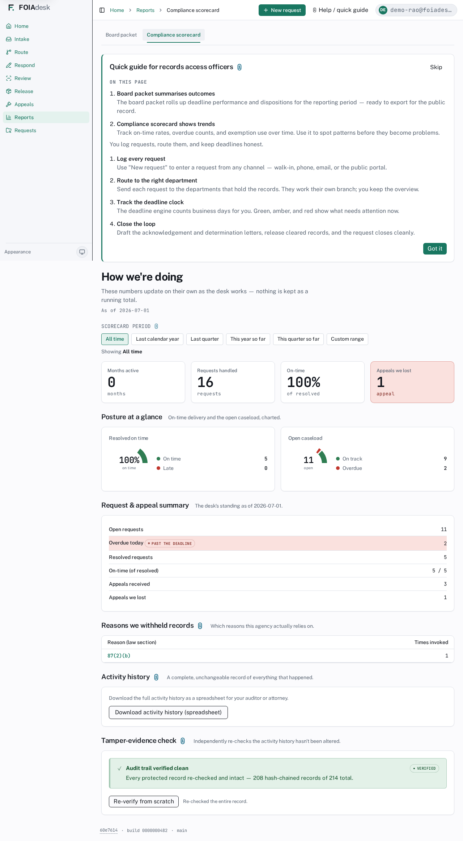The image size is (463, 841).
Task: Open Release in the sidebar
Action: click(x=46, y=91)
